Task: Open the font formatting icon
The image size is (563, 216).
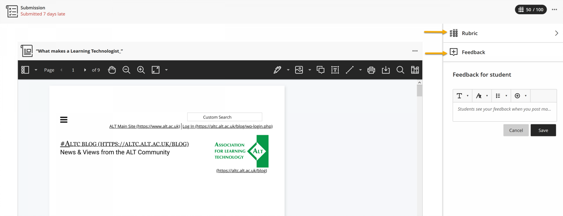Action: pyautogui.click(x=479, y=96)
